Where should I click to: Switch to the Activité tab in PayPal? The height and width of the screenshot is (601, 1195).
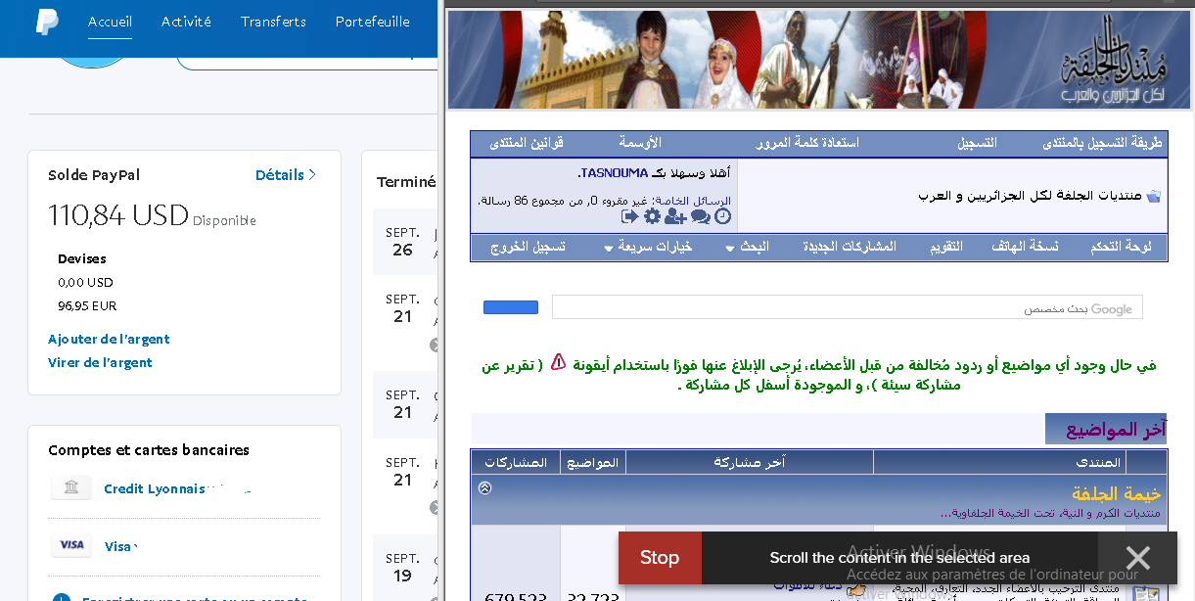[186, 22]
